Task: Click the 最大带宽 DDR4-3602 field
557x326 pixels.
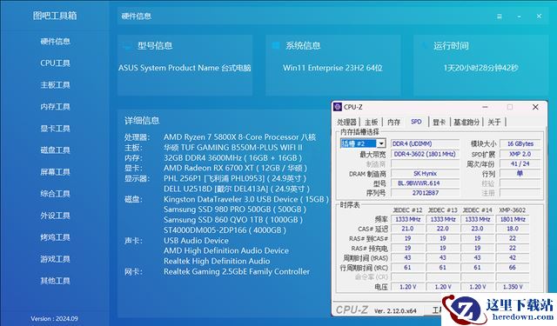Action: point(425,155)
